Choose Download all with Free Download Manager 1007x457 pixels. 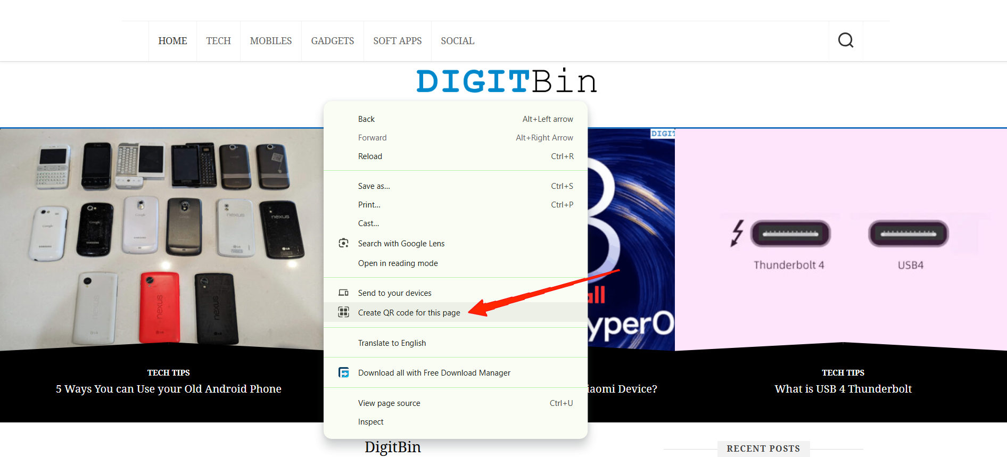click(456, 373)
